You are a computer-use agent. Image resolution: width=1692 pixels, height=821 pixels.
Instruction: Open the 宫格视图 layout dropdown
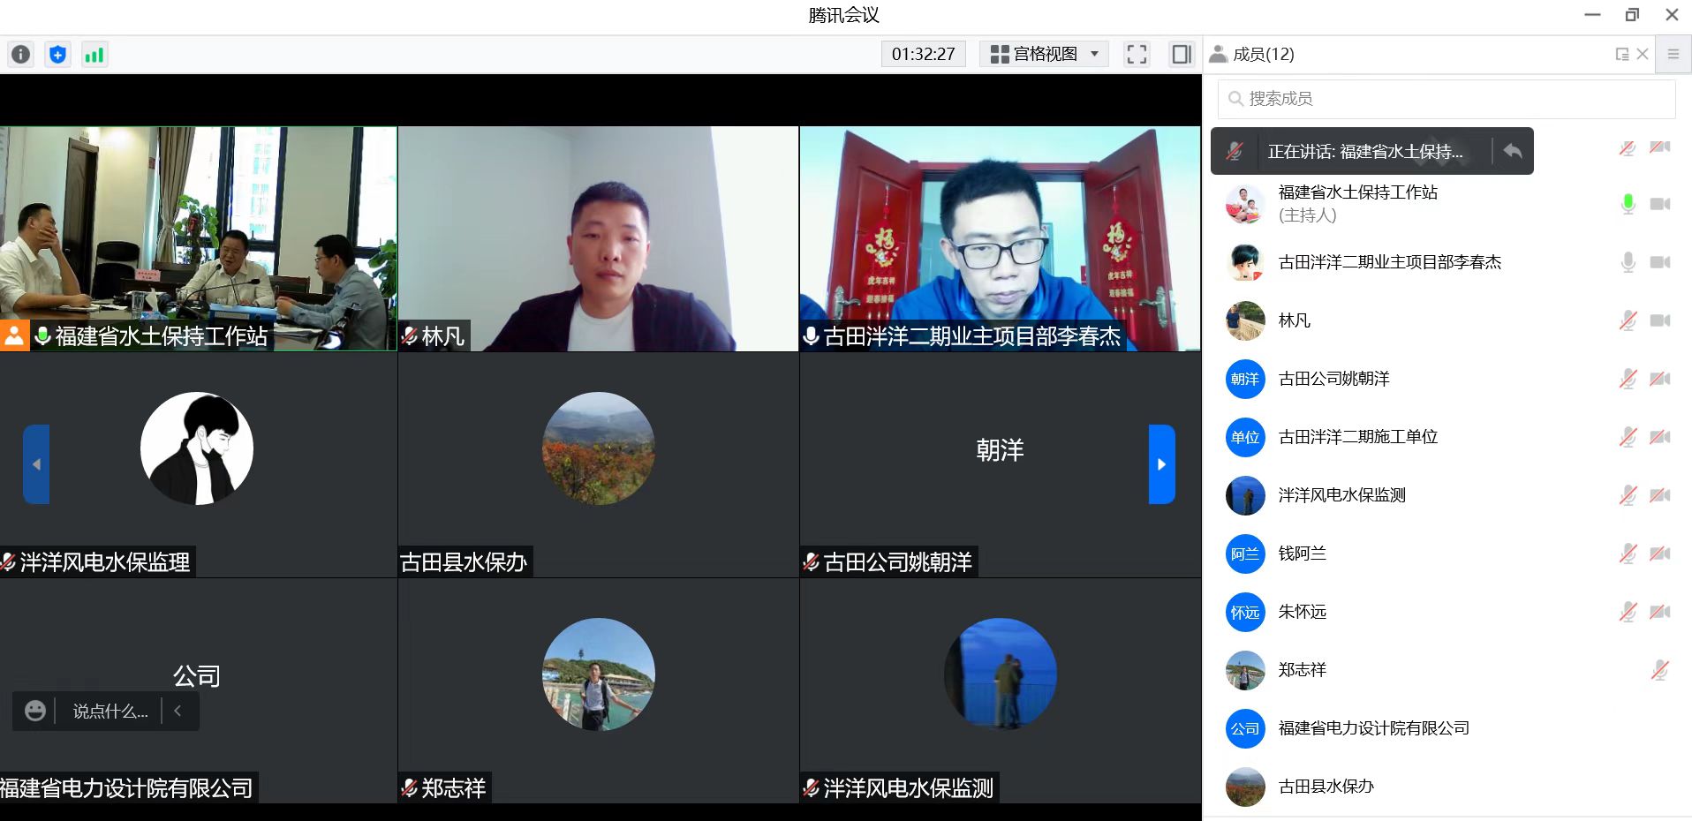pos(1045,55)
